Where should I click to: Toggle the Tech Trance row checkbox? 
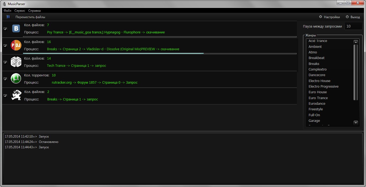tap(5, 62)
